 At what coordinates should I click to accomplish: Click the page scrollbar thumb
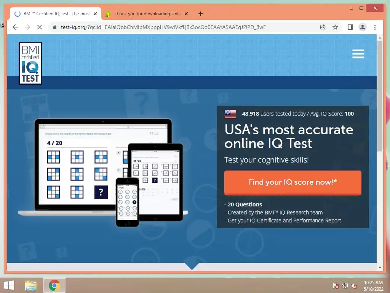point(380,96)
